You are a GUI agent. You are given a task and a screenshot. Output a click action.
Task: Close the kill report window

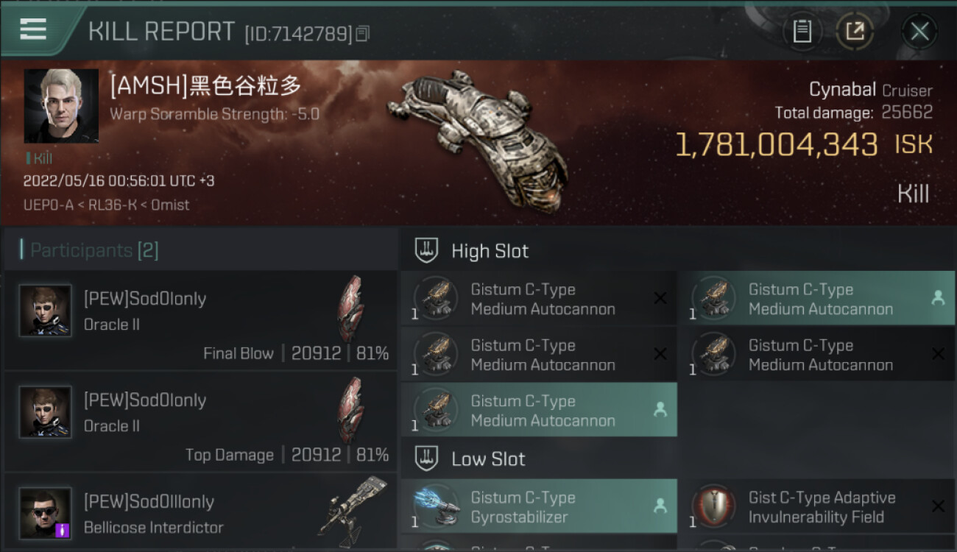pyautogui.click(x=919, y=32)
